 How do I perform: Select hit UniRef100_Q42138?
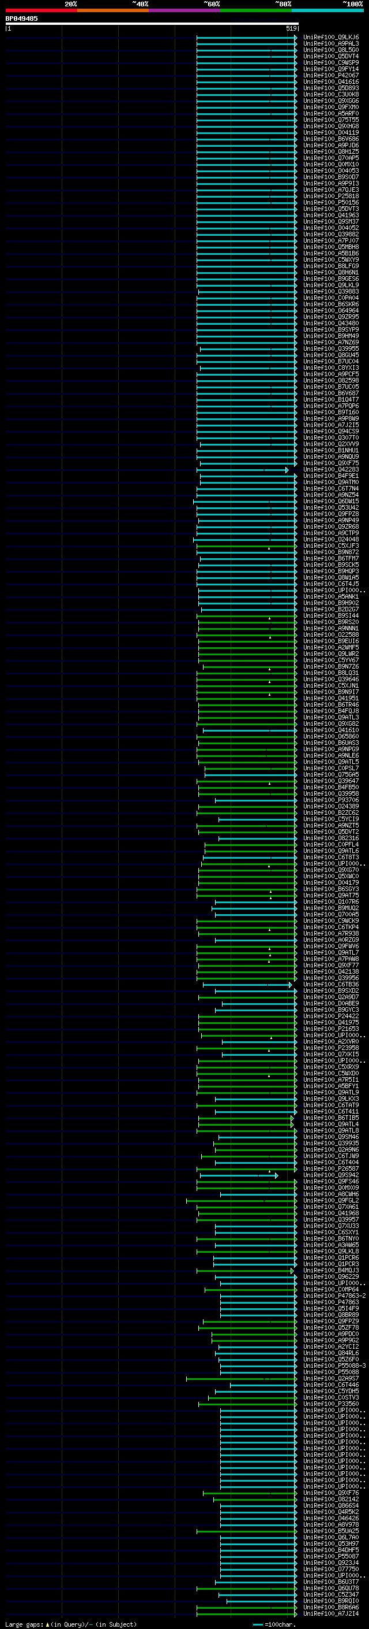tap(331, 972)
